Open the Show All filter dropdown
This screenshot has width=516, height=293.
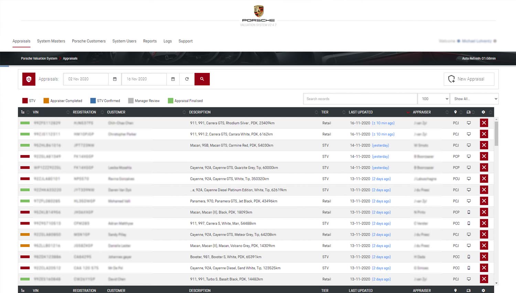click(x=474, y=99)
